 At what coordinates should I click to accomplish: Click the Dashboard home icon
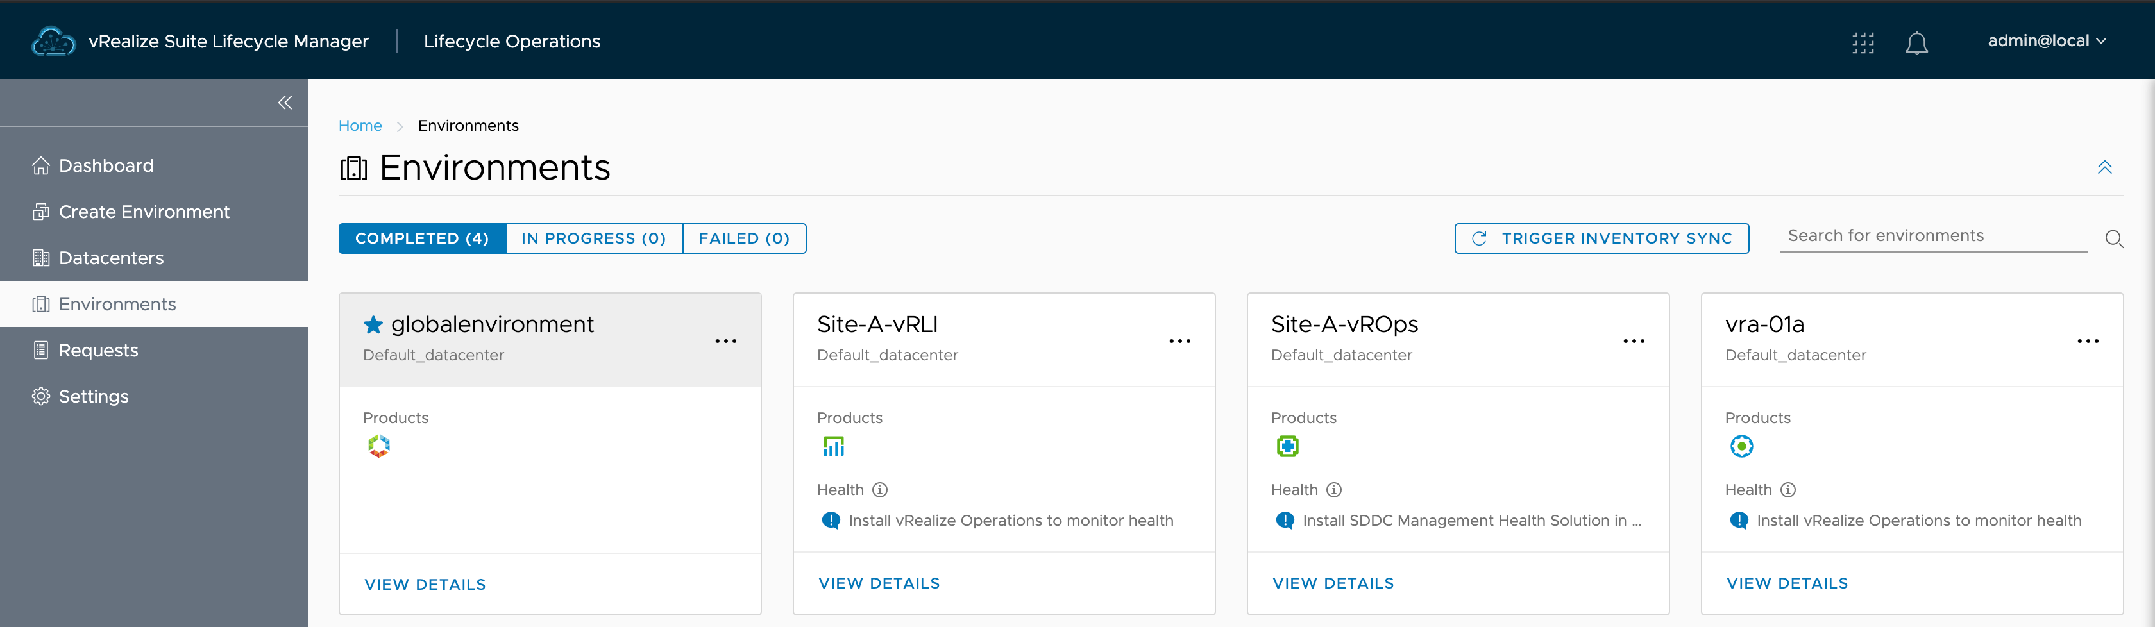[41, 165]
